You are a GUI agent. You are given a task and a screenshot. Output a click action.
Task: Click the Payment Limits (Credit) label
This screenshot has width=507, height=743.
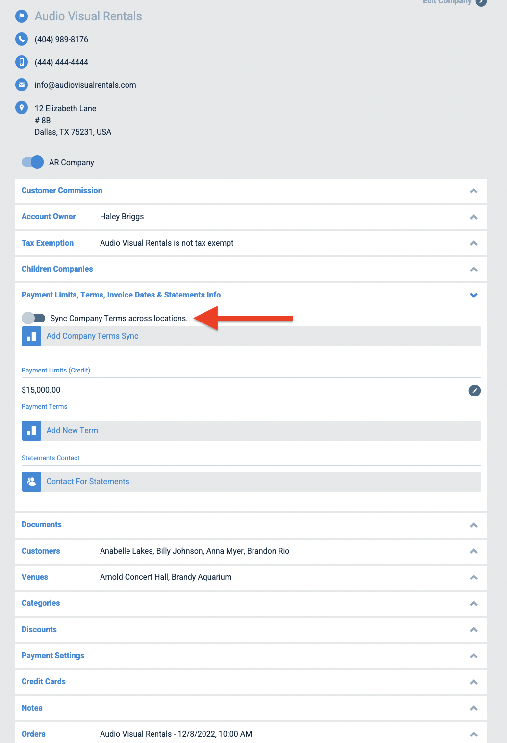56,370
